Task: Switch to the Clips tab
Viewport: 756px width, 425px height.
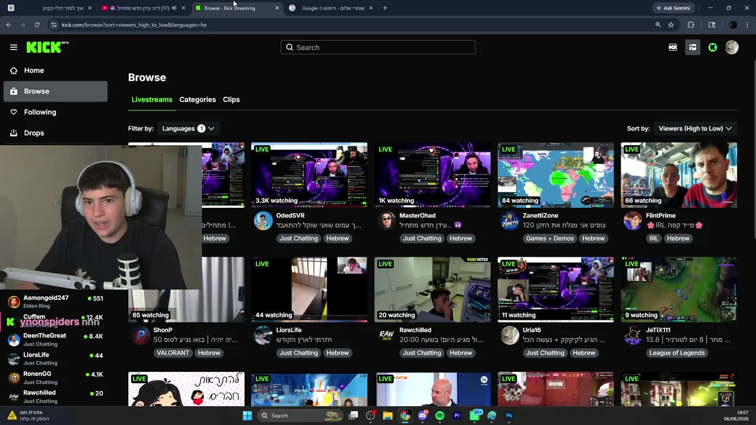Action: click(231, 99)
